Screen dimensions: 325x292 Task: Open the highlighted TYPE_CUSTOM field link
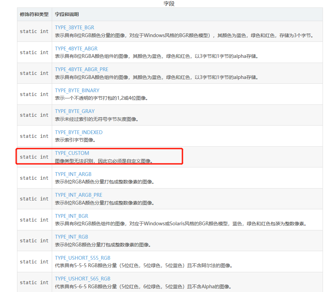pyautogui.click(x=72, y=153)
